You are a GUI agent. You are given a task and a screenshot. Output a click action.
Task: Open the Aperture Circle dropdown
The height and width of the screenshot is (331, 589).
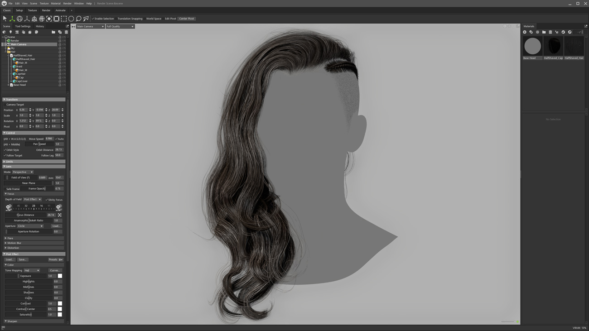(x=30, y=226)
